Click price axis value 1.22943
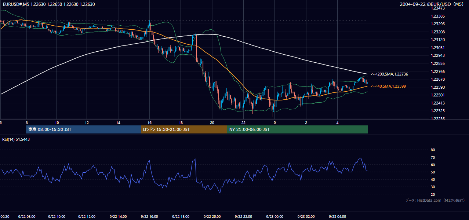 pyautogui.click(x=438, y=55)
